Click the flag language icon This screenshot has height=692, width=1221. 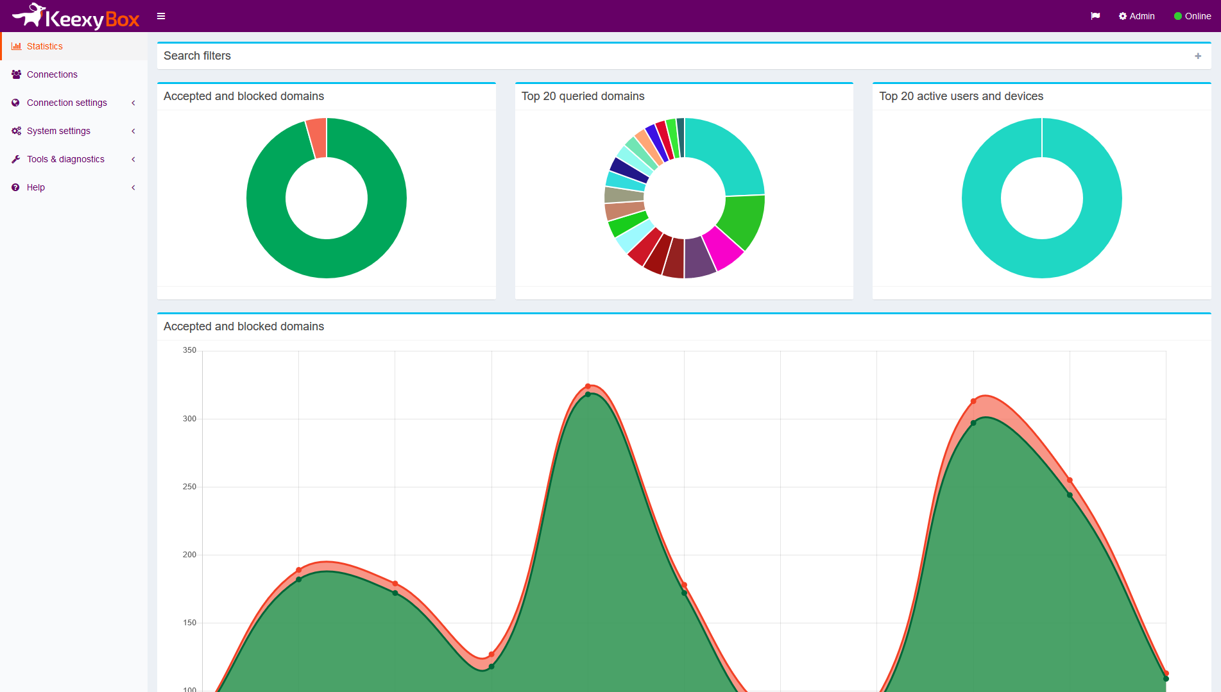pos(1095,16)
